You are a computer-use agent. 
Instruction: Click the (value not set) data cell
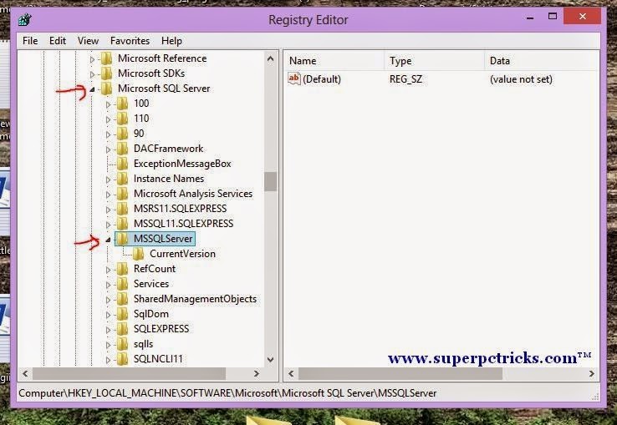[521, 79]
